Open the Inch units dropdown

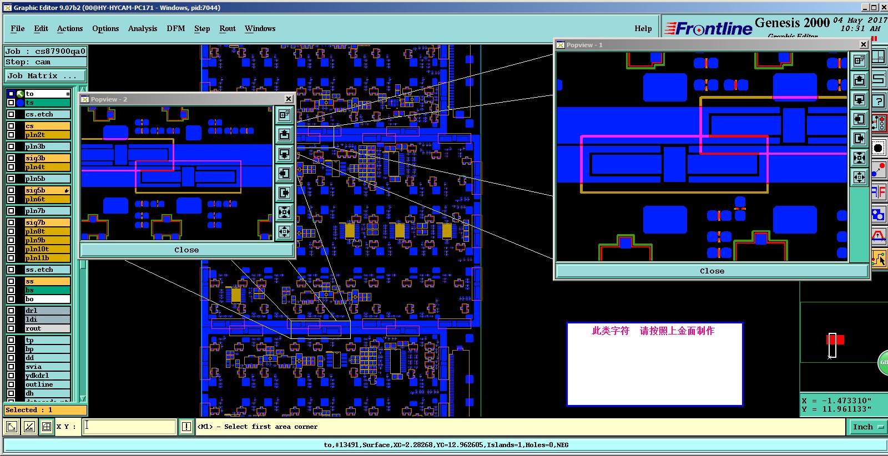pos(867,427)
